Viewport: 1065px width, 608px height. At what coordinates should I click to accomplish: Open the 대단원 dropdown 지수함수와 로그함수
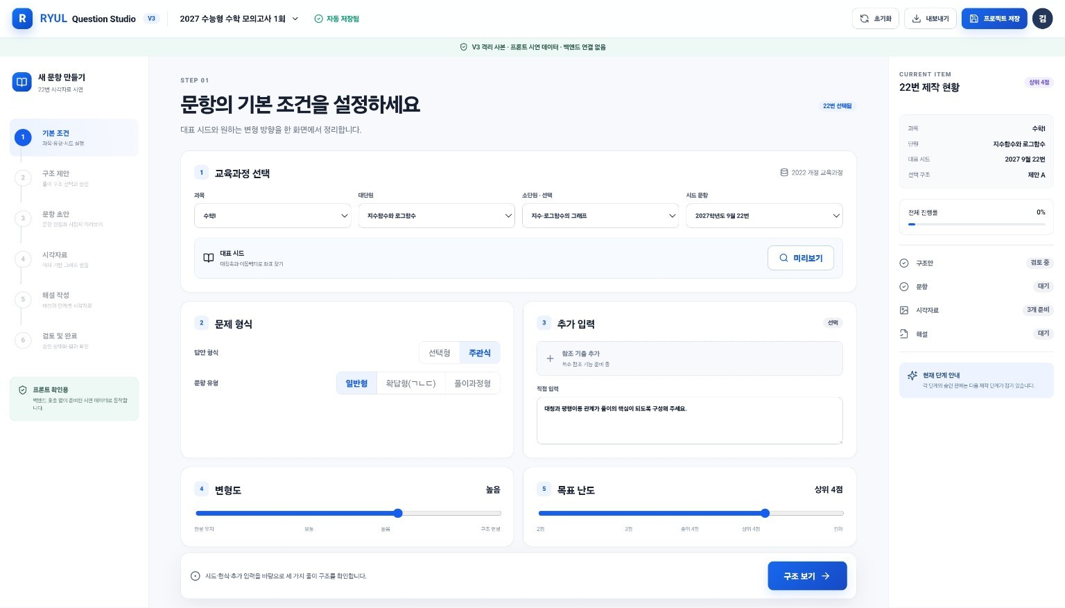[x=437, y=216]
